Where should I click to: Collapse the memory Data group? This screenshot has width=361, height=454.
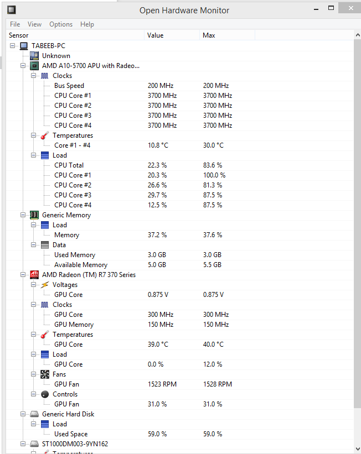coord(33,245)
